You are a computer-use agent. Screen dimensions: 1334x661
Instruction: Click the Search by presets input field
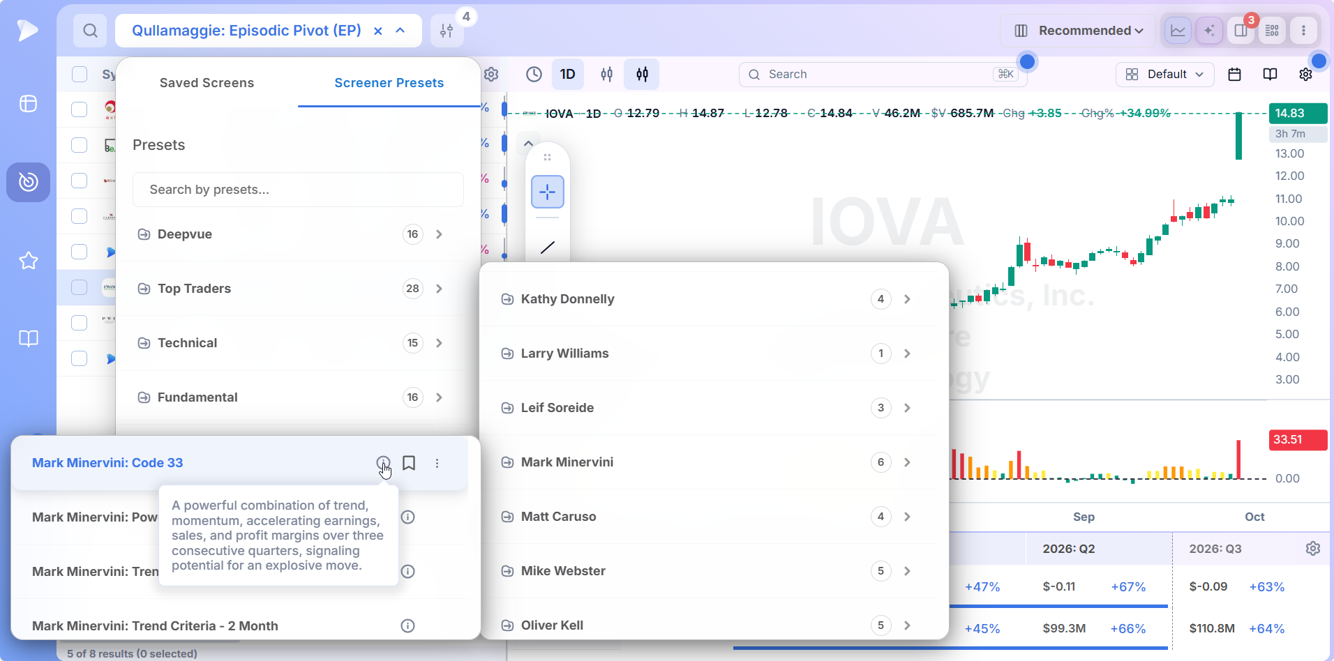click(x=298, y=190)
